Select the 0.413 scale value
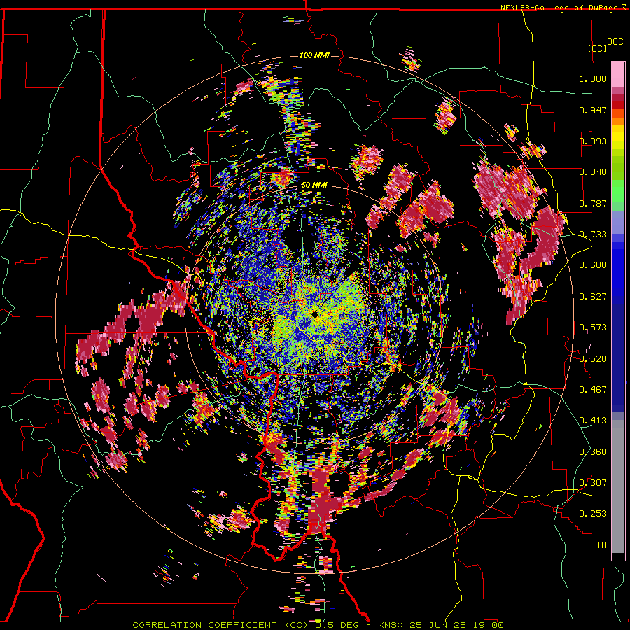This screenshot has height=630, width=630. coord(593,420)
